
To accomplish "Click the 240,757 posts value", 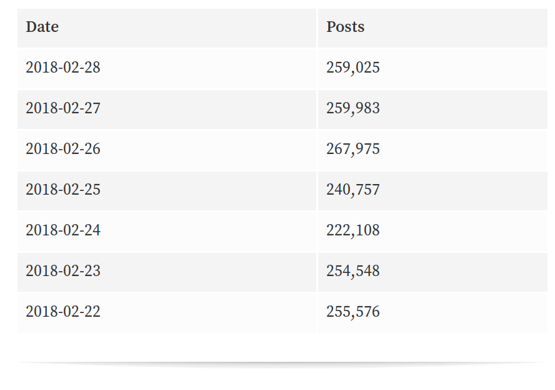I will click(353, 190).
